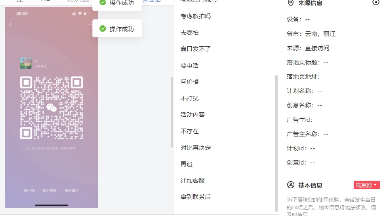Select the 活动内容 quick reply

[193, 115]
